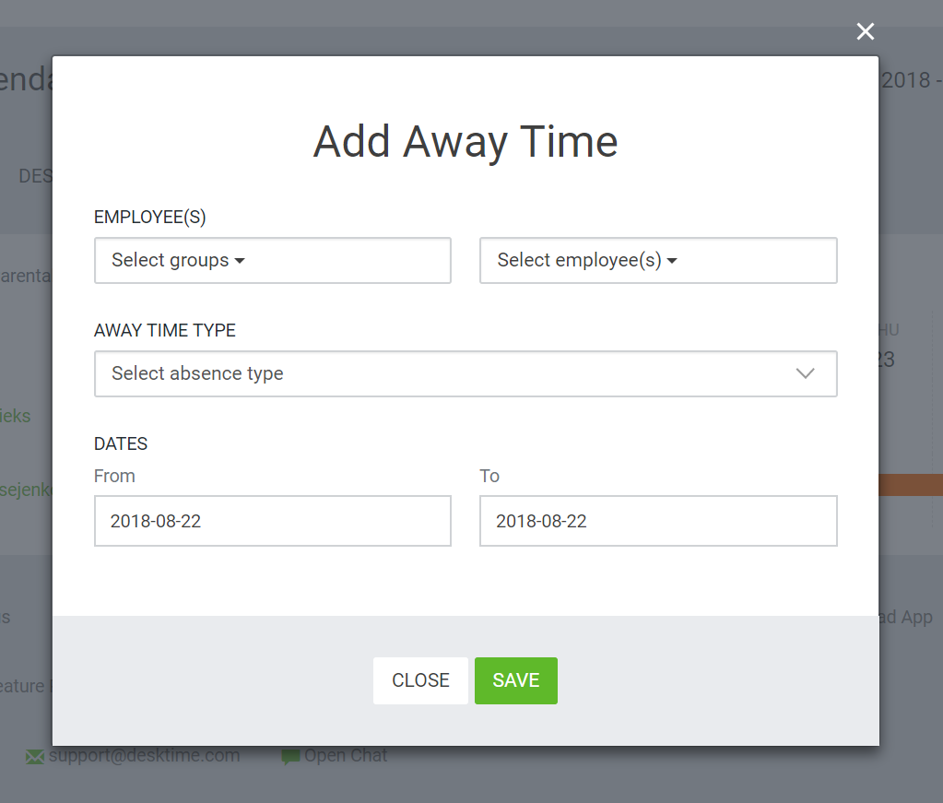
Task: Click the To label above date
Action: (489, 476)
